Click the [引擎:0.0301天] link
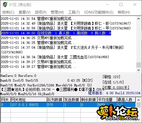Viewport: 142px width, 123px height. 116,88
